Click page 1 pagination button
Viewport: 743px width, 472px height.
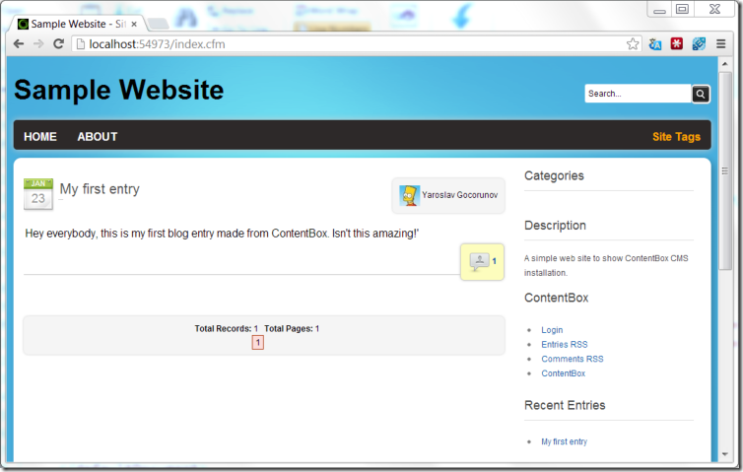pyautogui.click(x=257, y=342)
